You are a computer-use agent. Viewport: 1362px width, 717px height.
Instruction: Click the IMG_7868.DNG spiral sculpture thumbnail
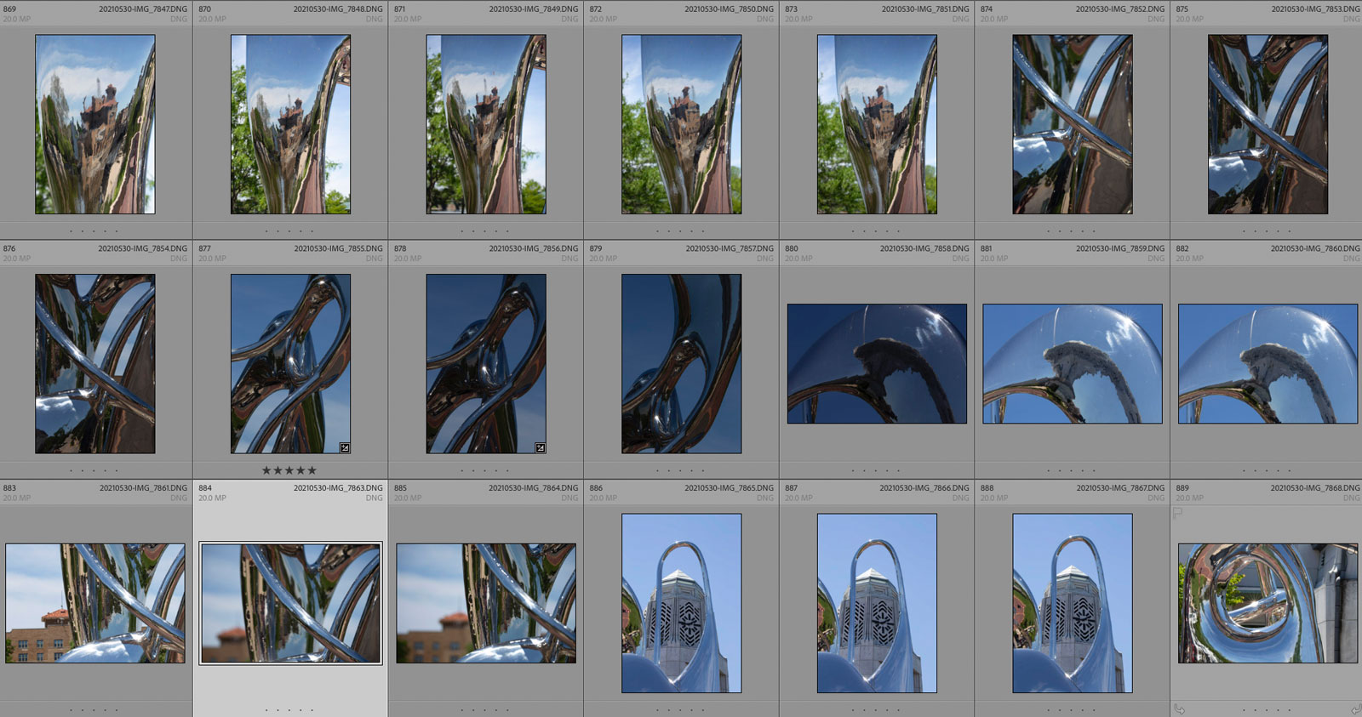click(1268, 603)
